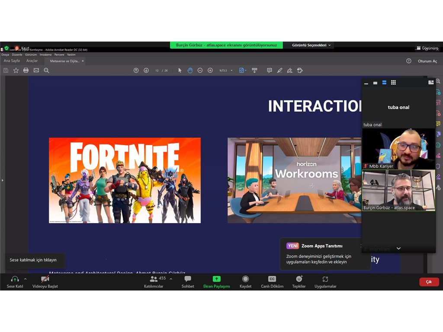Open the Yardım menu
This screenshot has height=332, width=443.
tap(71, 55)
